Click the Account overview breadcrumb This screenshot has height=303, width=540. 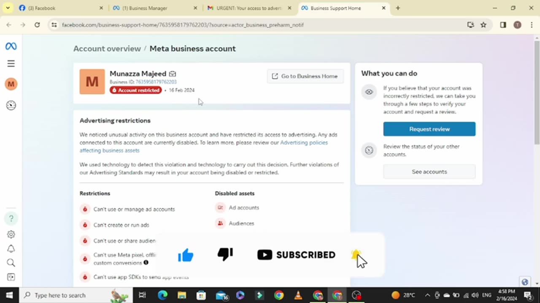pos(107,48)
